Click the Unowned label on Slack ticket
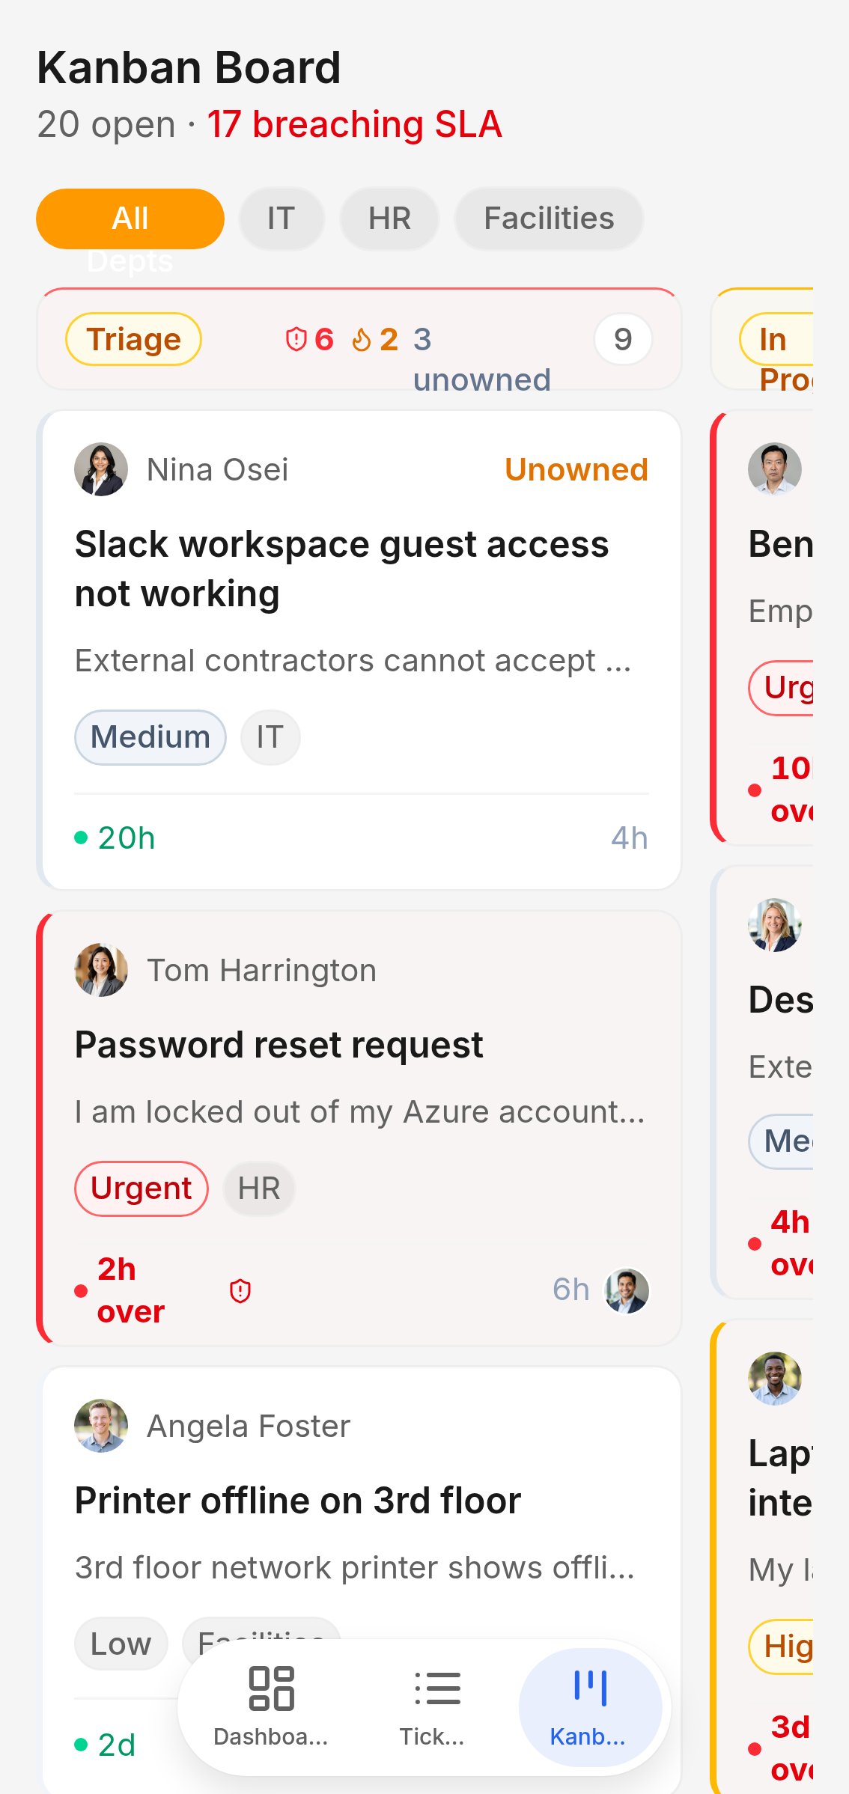 [x=576, y=469]
